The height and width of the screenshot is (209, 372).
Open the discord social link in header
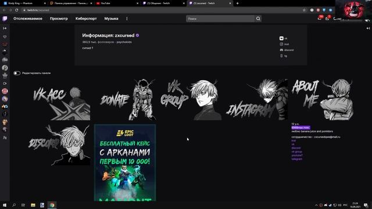tap(287, 50)
